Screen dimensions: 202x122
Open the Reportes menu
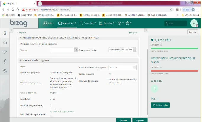106,23
